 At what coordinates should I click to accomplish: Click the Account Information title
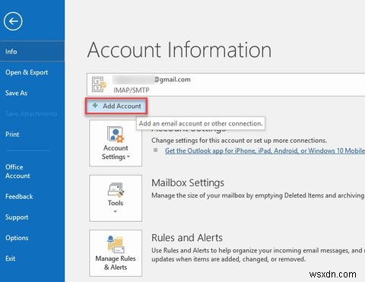tap(179, 49)
